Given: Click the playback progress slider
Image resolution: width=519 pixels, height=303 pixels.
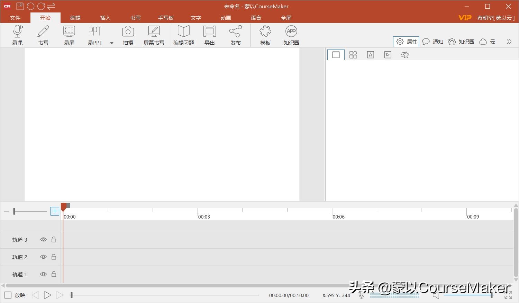Looking at the screenshot, I should coord(164,295).
